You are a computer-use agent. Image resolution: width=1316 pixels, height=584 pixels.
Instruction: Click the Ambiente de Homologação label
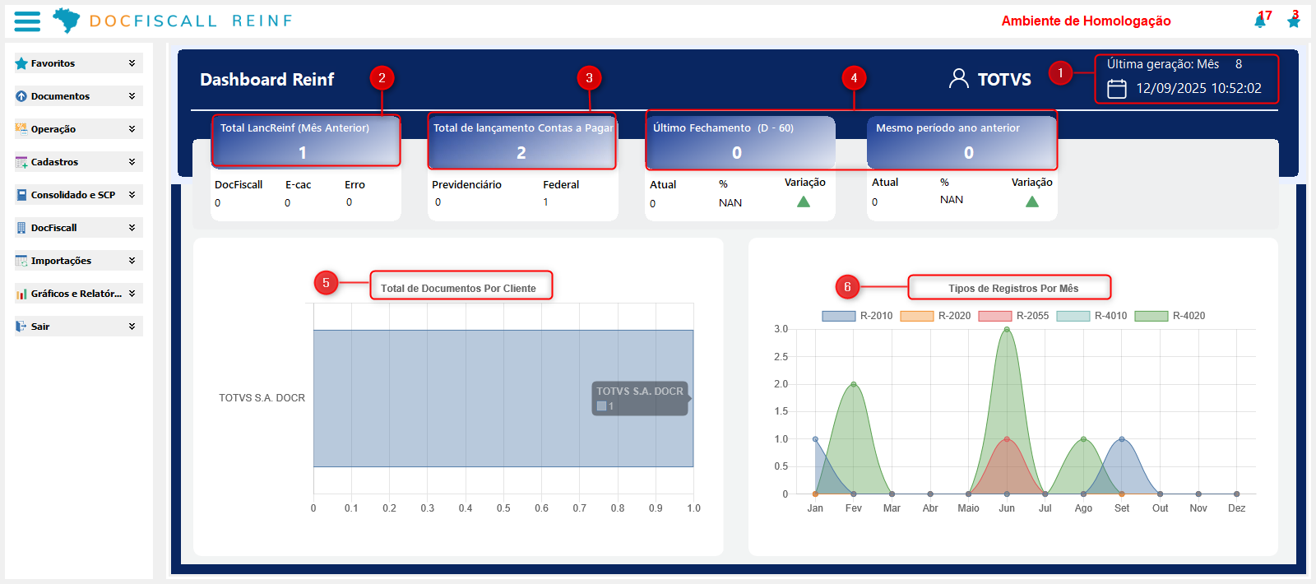(1086, 21)
